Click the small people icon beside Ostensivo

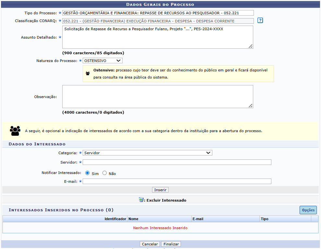(88, 74)
